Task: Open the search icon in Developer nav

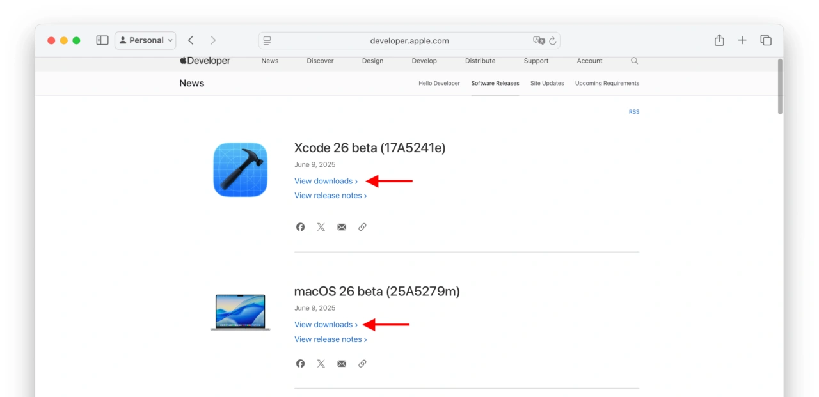Action: coord(634,61)
